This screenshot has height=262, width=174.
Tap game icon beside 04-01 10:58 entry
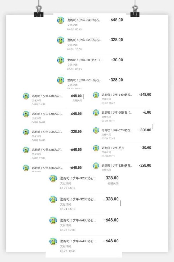tap(60, 40)
